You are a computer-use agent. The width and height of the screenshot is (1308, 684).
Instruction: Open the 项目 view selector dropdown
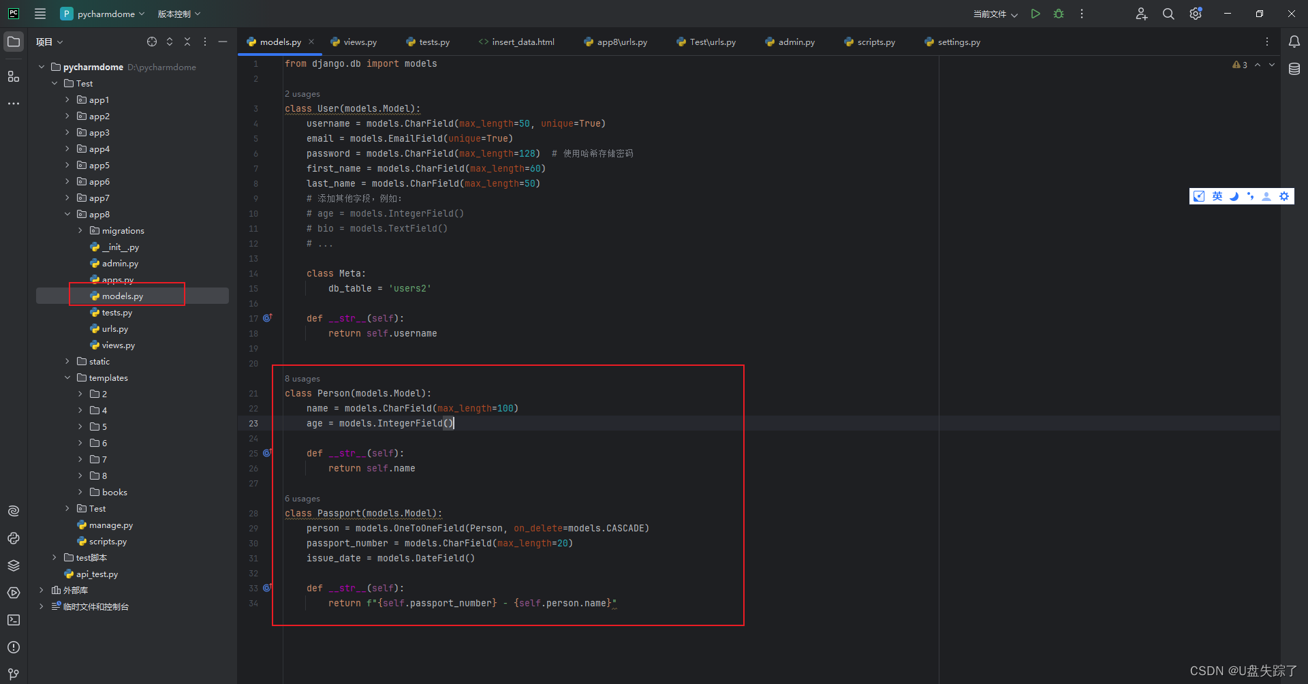coord(50,42)
